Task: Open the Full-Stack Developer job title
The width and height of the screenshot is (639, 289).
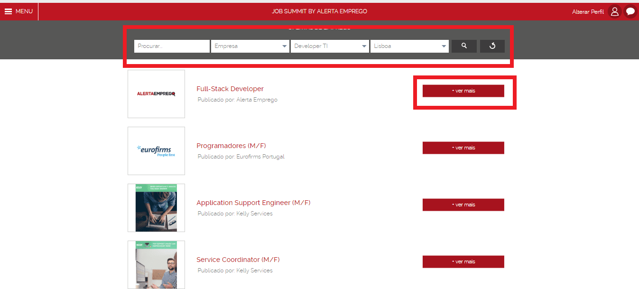Action: pyautogui.click(x=230, y=89)
